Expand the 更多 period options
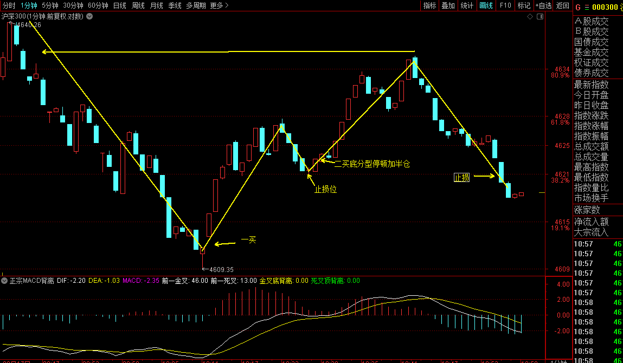Screen dimensions: 623x363 [219, 5]
